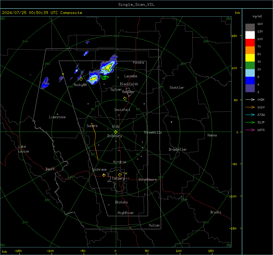Click the yellow diamond marker at radar center
273x255 pixels.
point(116,132)
